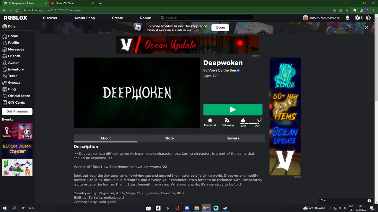
Task: Click the Roblox logo in navbar
Action: 15,18
